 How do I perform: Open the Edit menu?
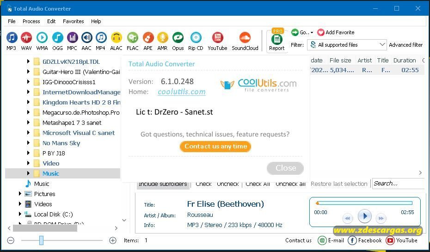tap(51, 21)
